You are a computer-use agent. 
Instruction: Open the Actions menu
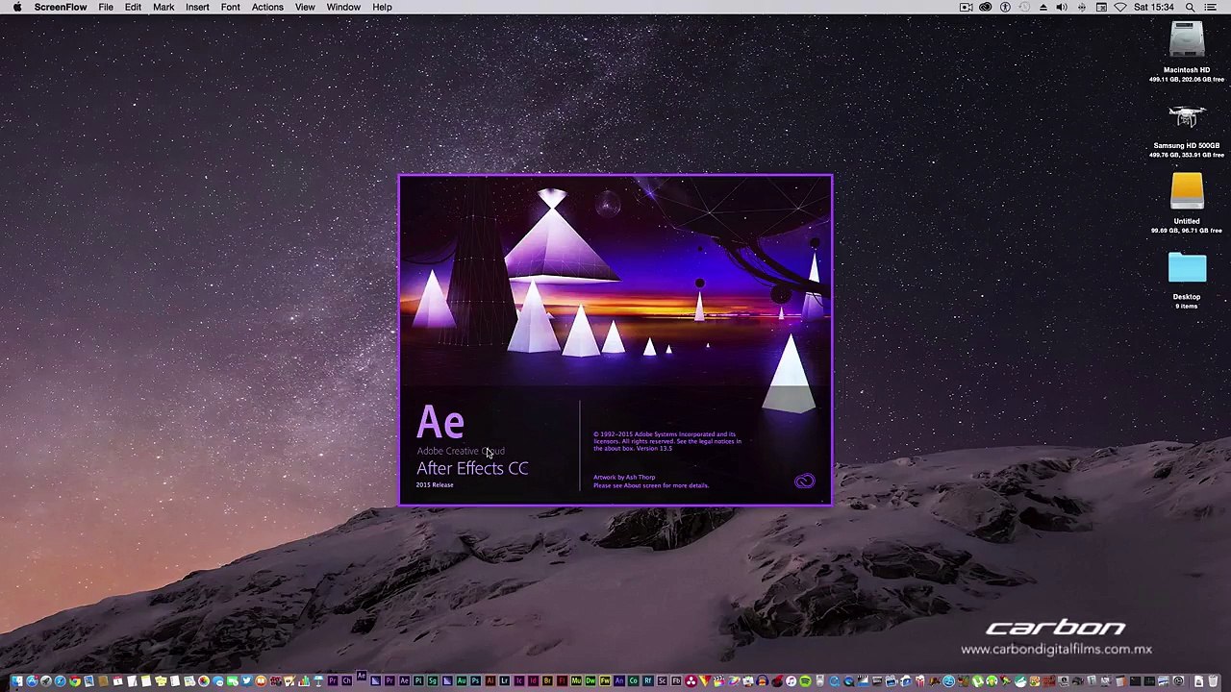point(267,7)
